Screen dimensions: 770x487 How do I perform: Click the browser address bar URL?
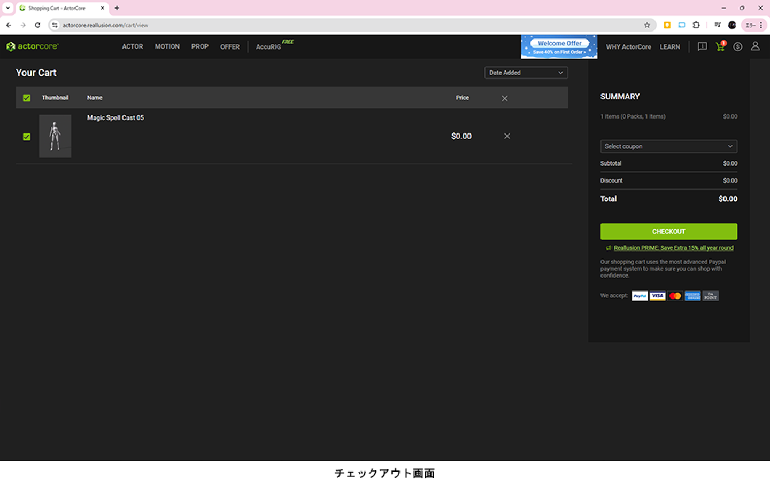(105, 25)
